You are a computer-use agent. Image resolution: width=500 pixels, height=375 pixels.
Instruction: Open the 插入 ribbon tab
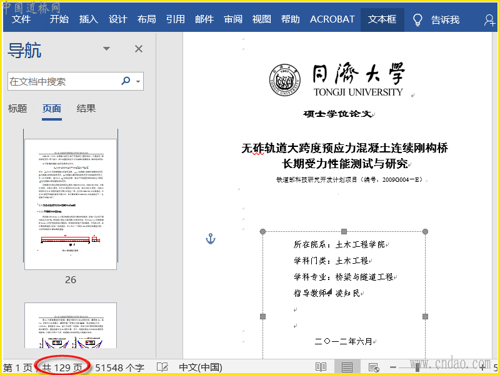pos(88,19)
